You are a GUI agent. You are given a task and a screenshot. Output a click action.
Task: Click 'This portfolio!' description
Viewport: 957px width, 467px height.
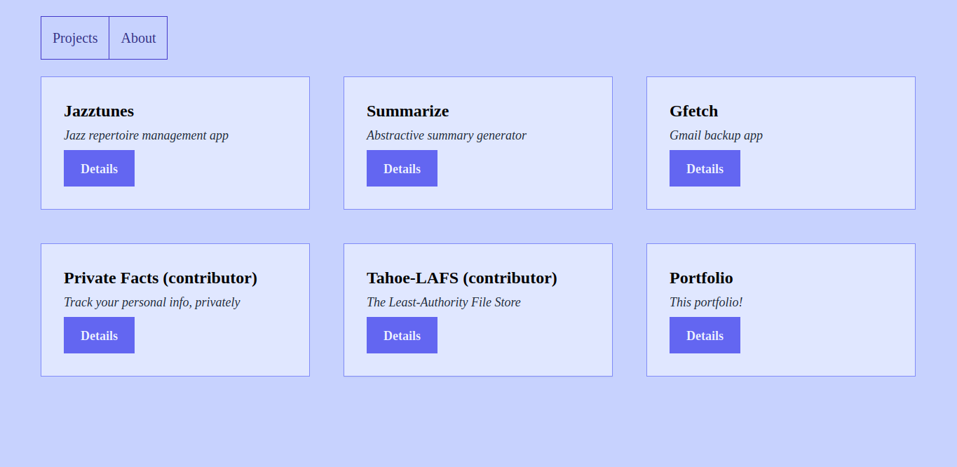(706, 302)
